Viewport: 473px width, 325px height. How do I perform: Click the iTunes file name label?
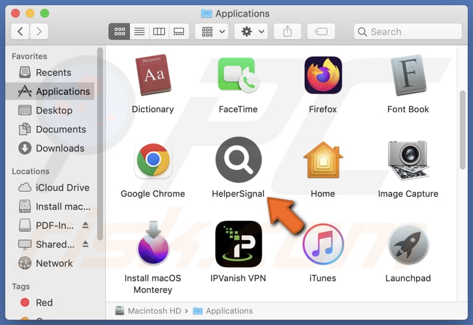tap(323, 278)
